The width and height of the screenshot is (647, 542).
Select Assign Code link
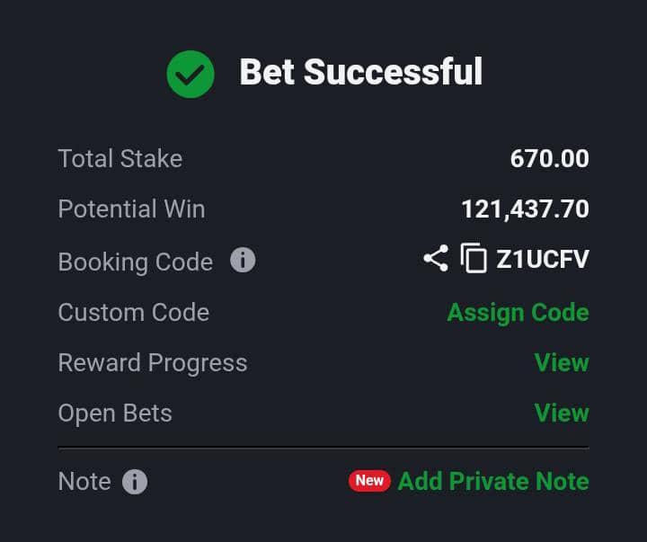click(x=518, y=313)
